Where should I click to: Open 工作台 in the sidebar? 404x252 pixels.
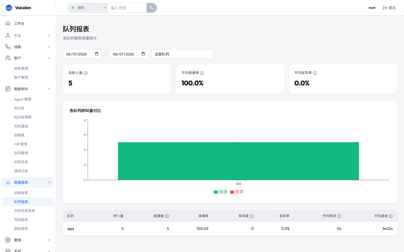[28, 23]
